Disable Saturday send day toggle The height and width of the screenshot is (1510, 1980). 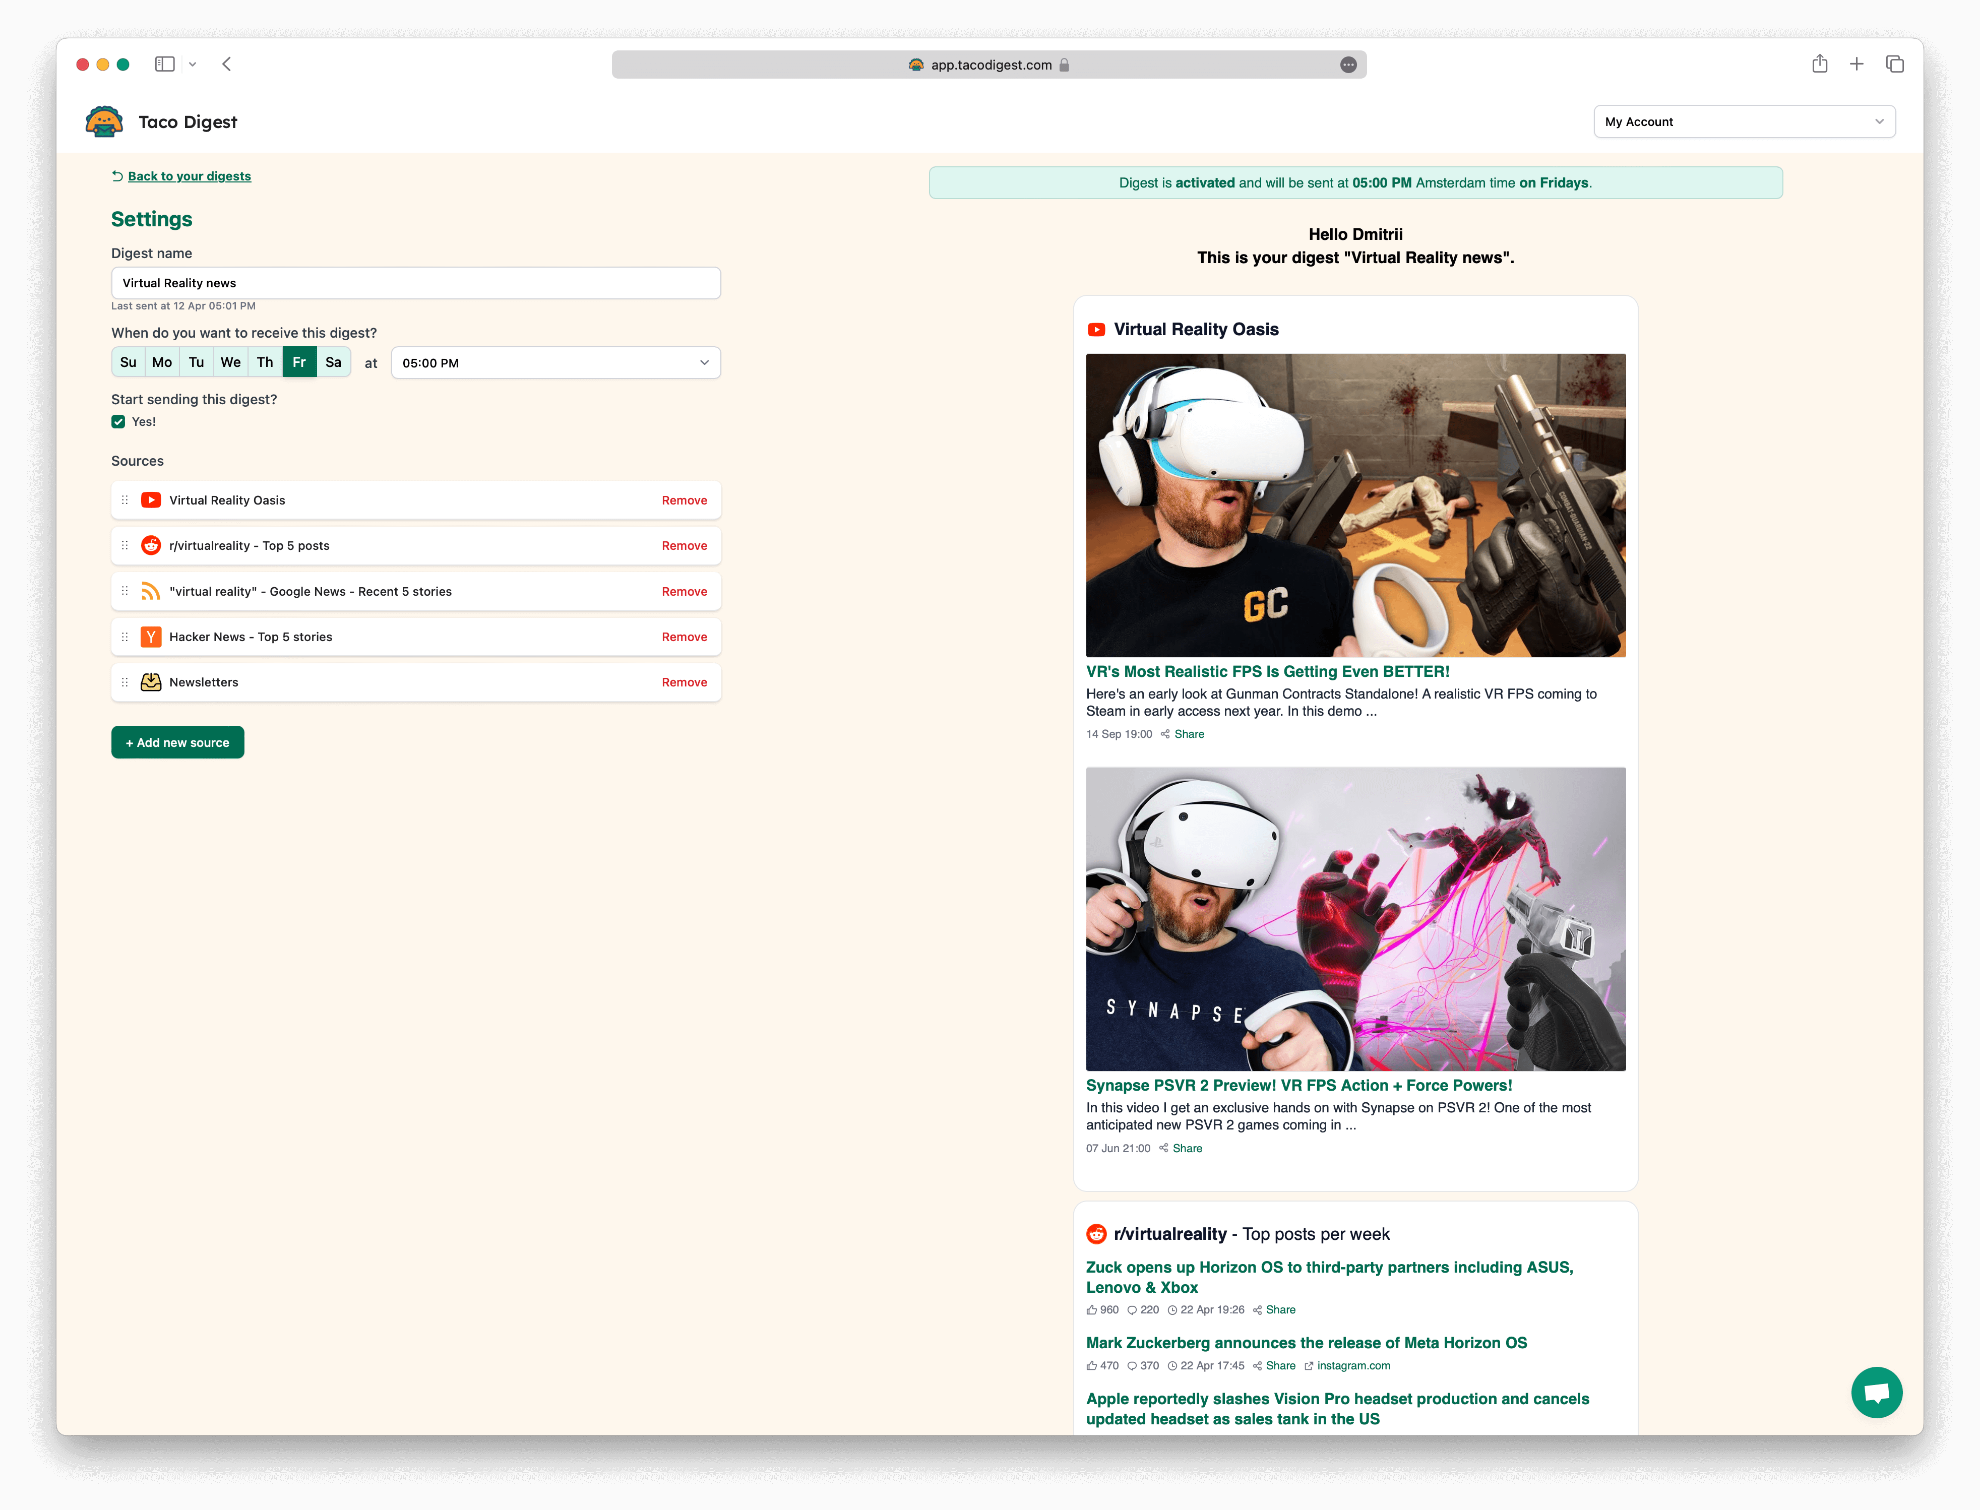tap(333, 362)
